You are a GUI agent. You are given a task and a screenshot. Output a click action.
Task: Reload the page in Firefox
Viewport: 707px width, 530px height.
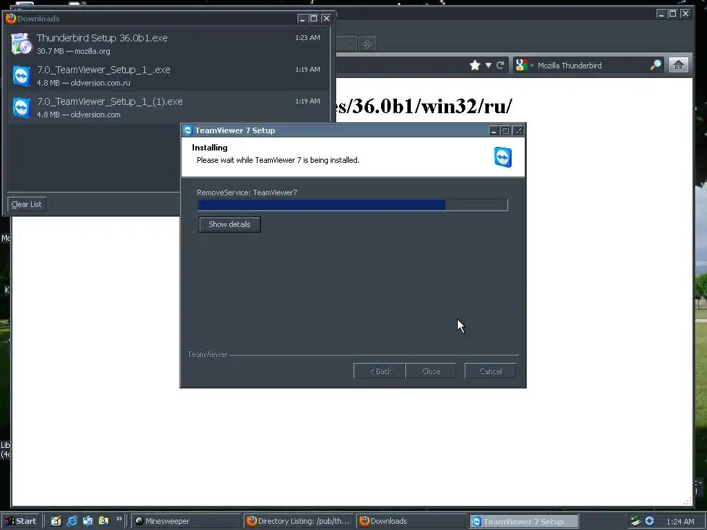click(500, 66)
